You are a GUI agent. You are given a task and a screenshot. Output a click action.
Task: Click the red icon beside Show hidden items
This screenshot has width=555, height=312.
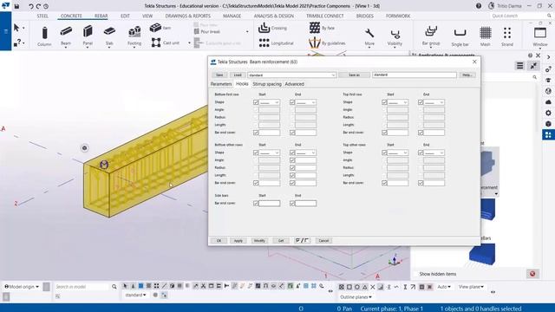click(532, 274)
